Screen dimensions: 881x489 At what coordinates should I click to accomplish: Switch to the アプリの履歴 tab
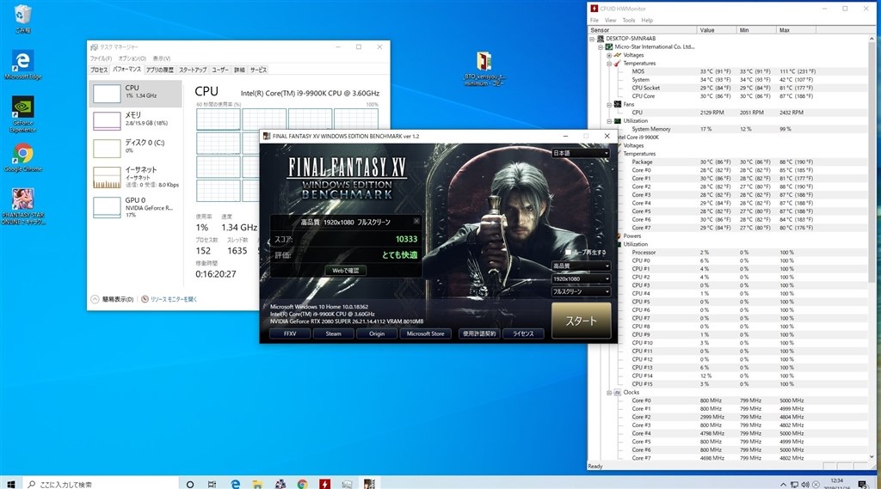(x=159, y=70)
